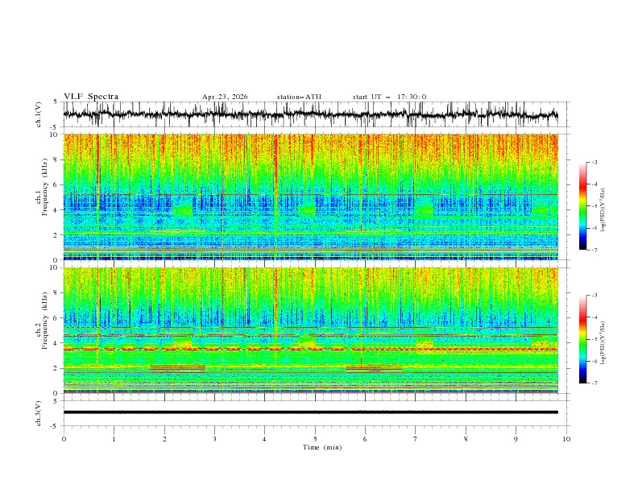This screenshot has width=638, height=493.
Task: Click the -7 label on lower color bar
Action: pyautogui.click(x=594, y=383)
